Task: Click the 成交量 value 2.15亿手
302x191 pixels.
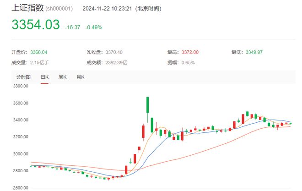Action: click(39, 63)
